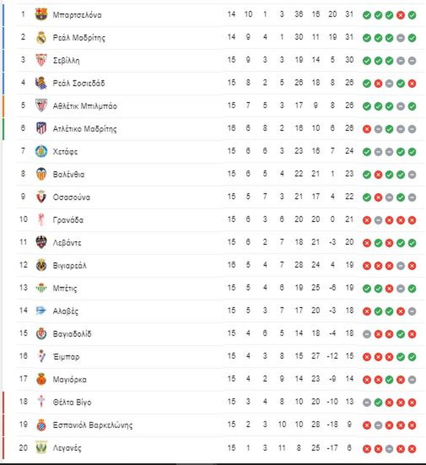Screen dimensions: 426x465
Task: Open the Atlético Madrid crest icon
Action: (x=41, y=128)
